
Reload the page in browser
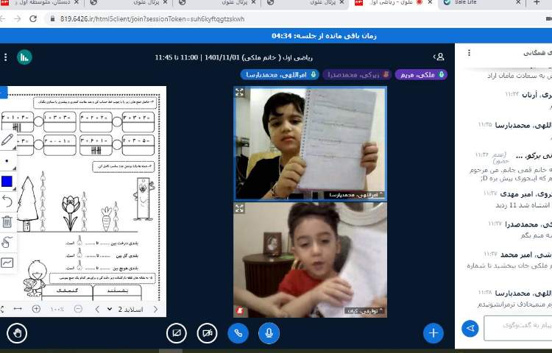[x=33, y=18]
